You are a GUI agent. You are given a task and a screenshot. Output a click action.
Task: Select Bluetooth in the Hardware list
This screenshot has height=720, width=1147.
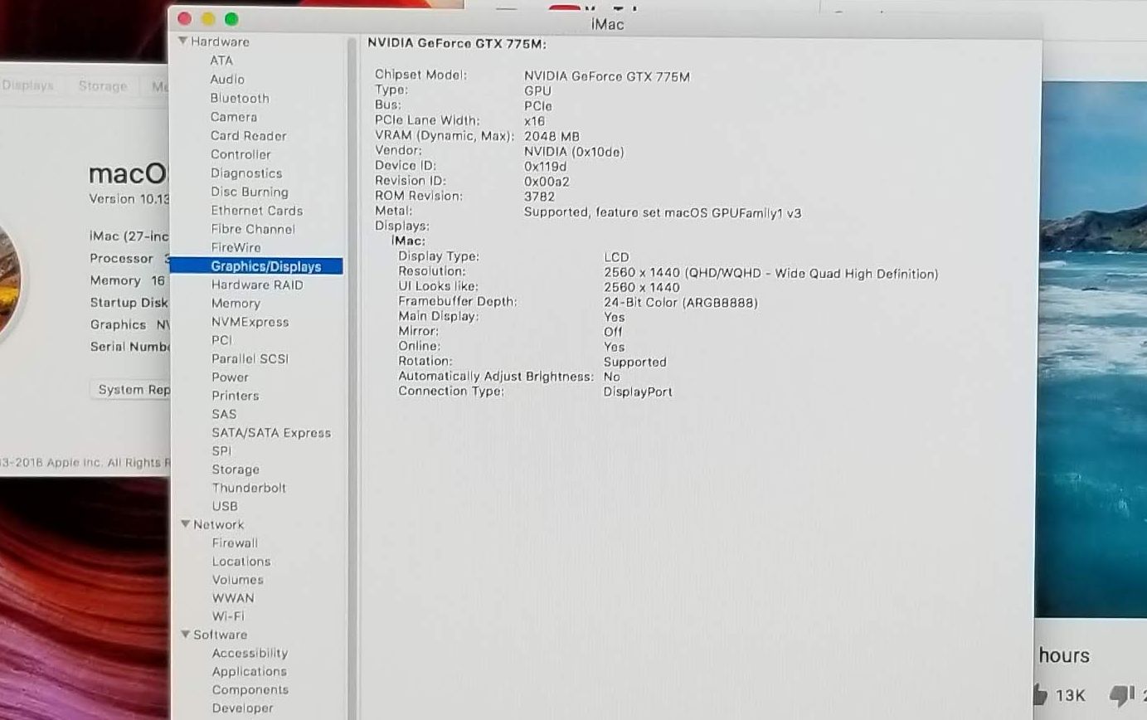point(239,98)
